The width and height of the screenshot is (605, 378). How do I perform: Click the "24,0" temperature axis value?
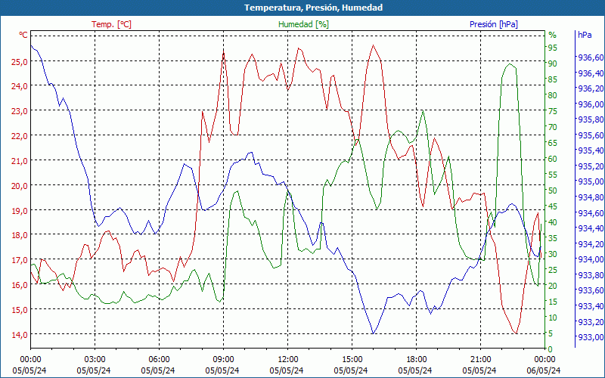click(x=20, y=86)
